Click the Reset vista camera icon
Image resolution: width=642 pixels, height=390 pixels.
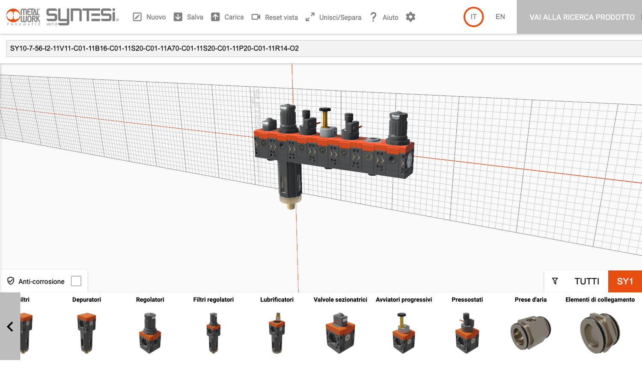256,17
